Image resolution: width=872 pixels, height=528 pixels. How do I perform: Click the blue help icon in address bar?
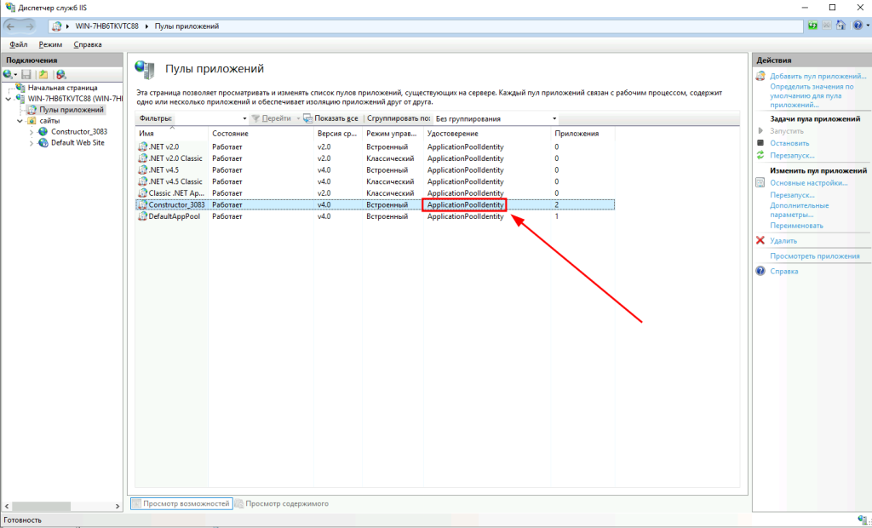[858, 26]
